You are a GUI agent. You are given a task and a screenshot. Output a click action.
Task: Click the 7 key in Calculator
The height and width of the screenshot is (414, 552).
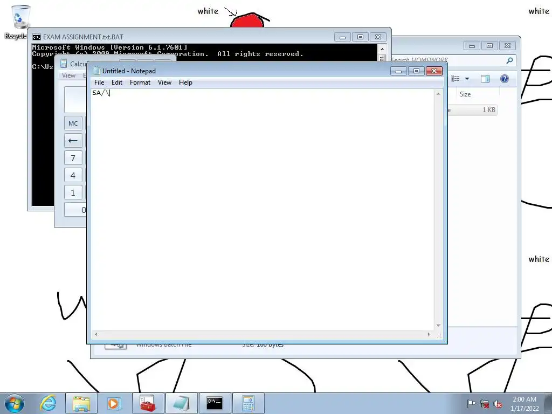point(73,158)
